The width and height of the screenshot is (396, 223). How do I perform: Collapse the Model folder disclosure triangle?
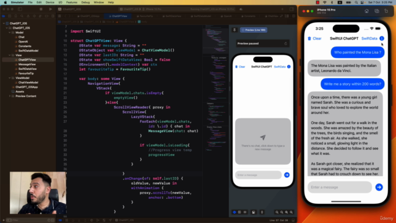pos(10,32)
